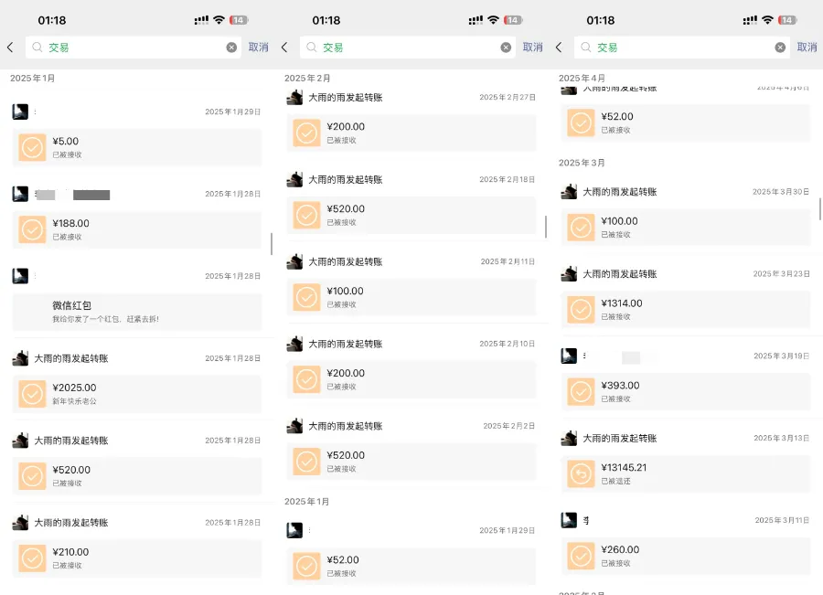Open the ¥260.00 transfer record

point(686,556)
